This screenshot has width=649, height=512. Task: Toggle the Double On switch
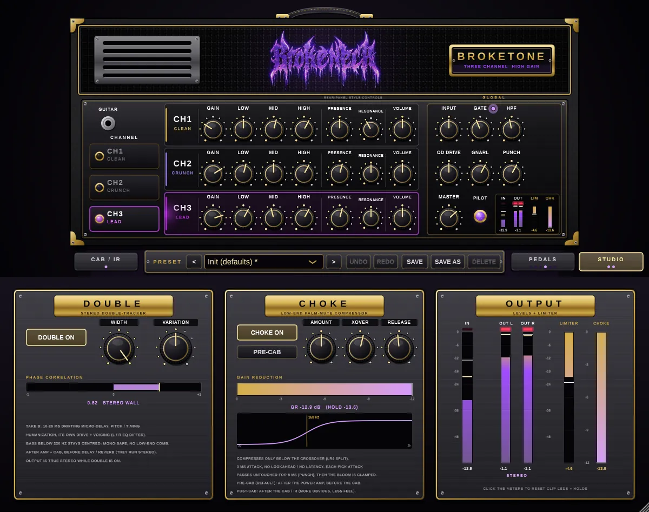56,337
